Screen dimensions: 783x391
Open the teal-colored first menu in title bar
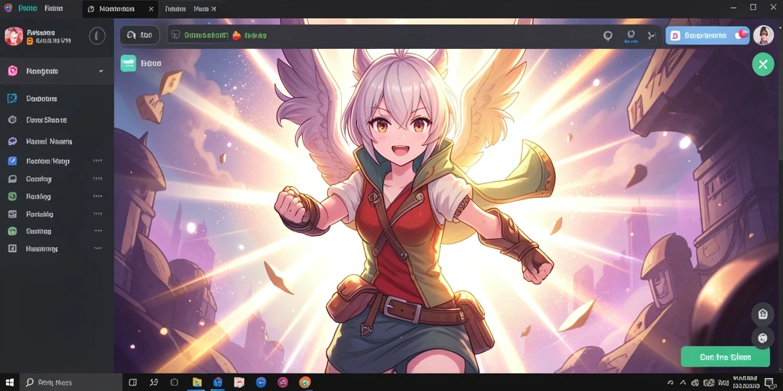tap(27, 8)
